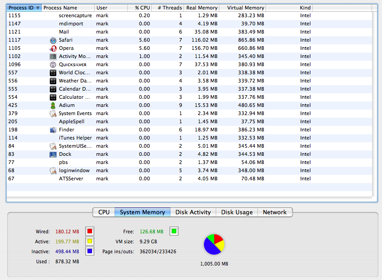Click the Safari compass icon in process list

pyautogui.click(x=53, y=40)
